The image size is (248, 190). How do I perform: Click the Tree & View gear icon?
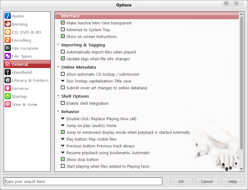(8, 104)
